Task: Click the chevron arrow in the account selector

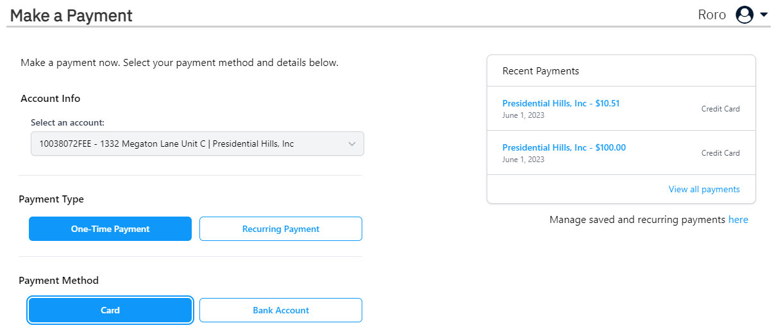Action: click(x=351, y=144)
